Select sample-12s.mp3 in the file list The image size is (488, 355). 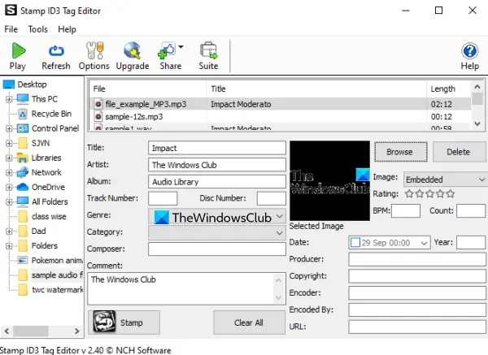pos(133,117)
